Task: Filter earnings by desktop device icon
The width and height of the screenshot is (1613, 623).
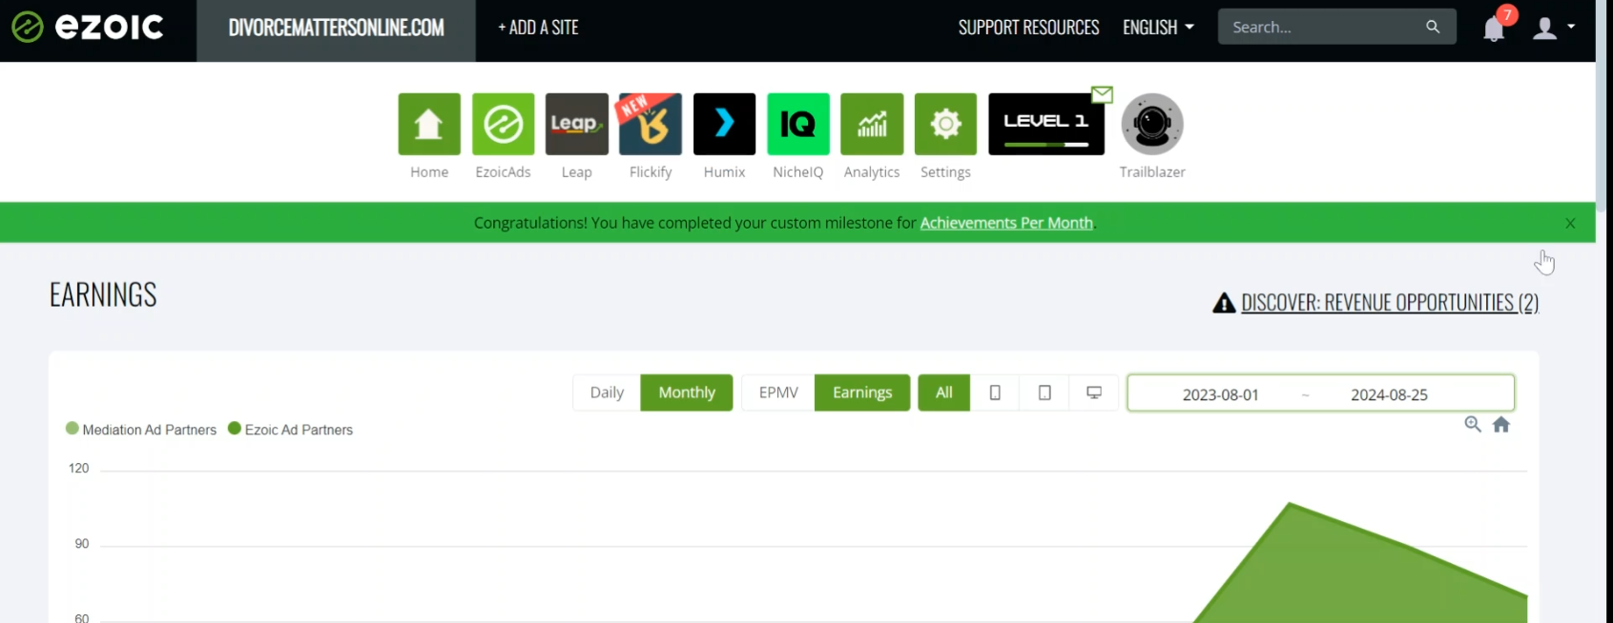Action: coord(1094,392)
